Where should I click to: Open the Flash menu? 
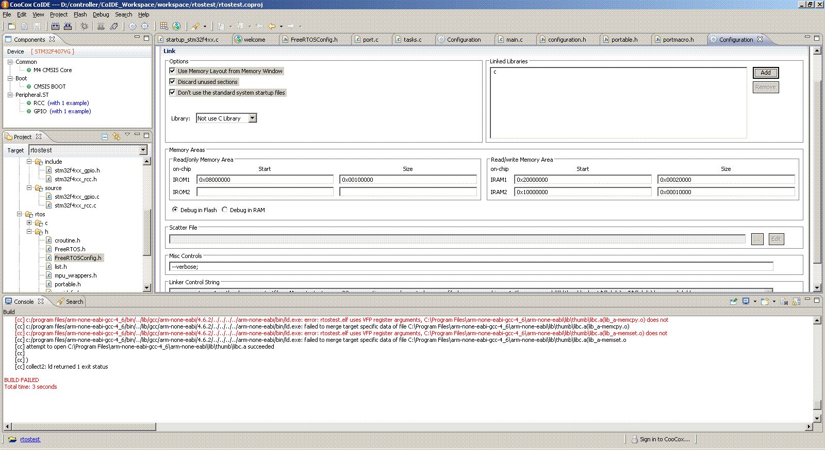click(x=80, y=14)
